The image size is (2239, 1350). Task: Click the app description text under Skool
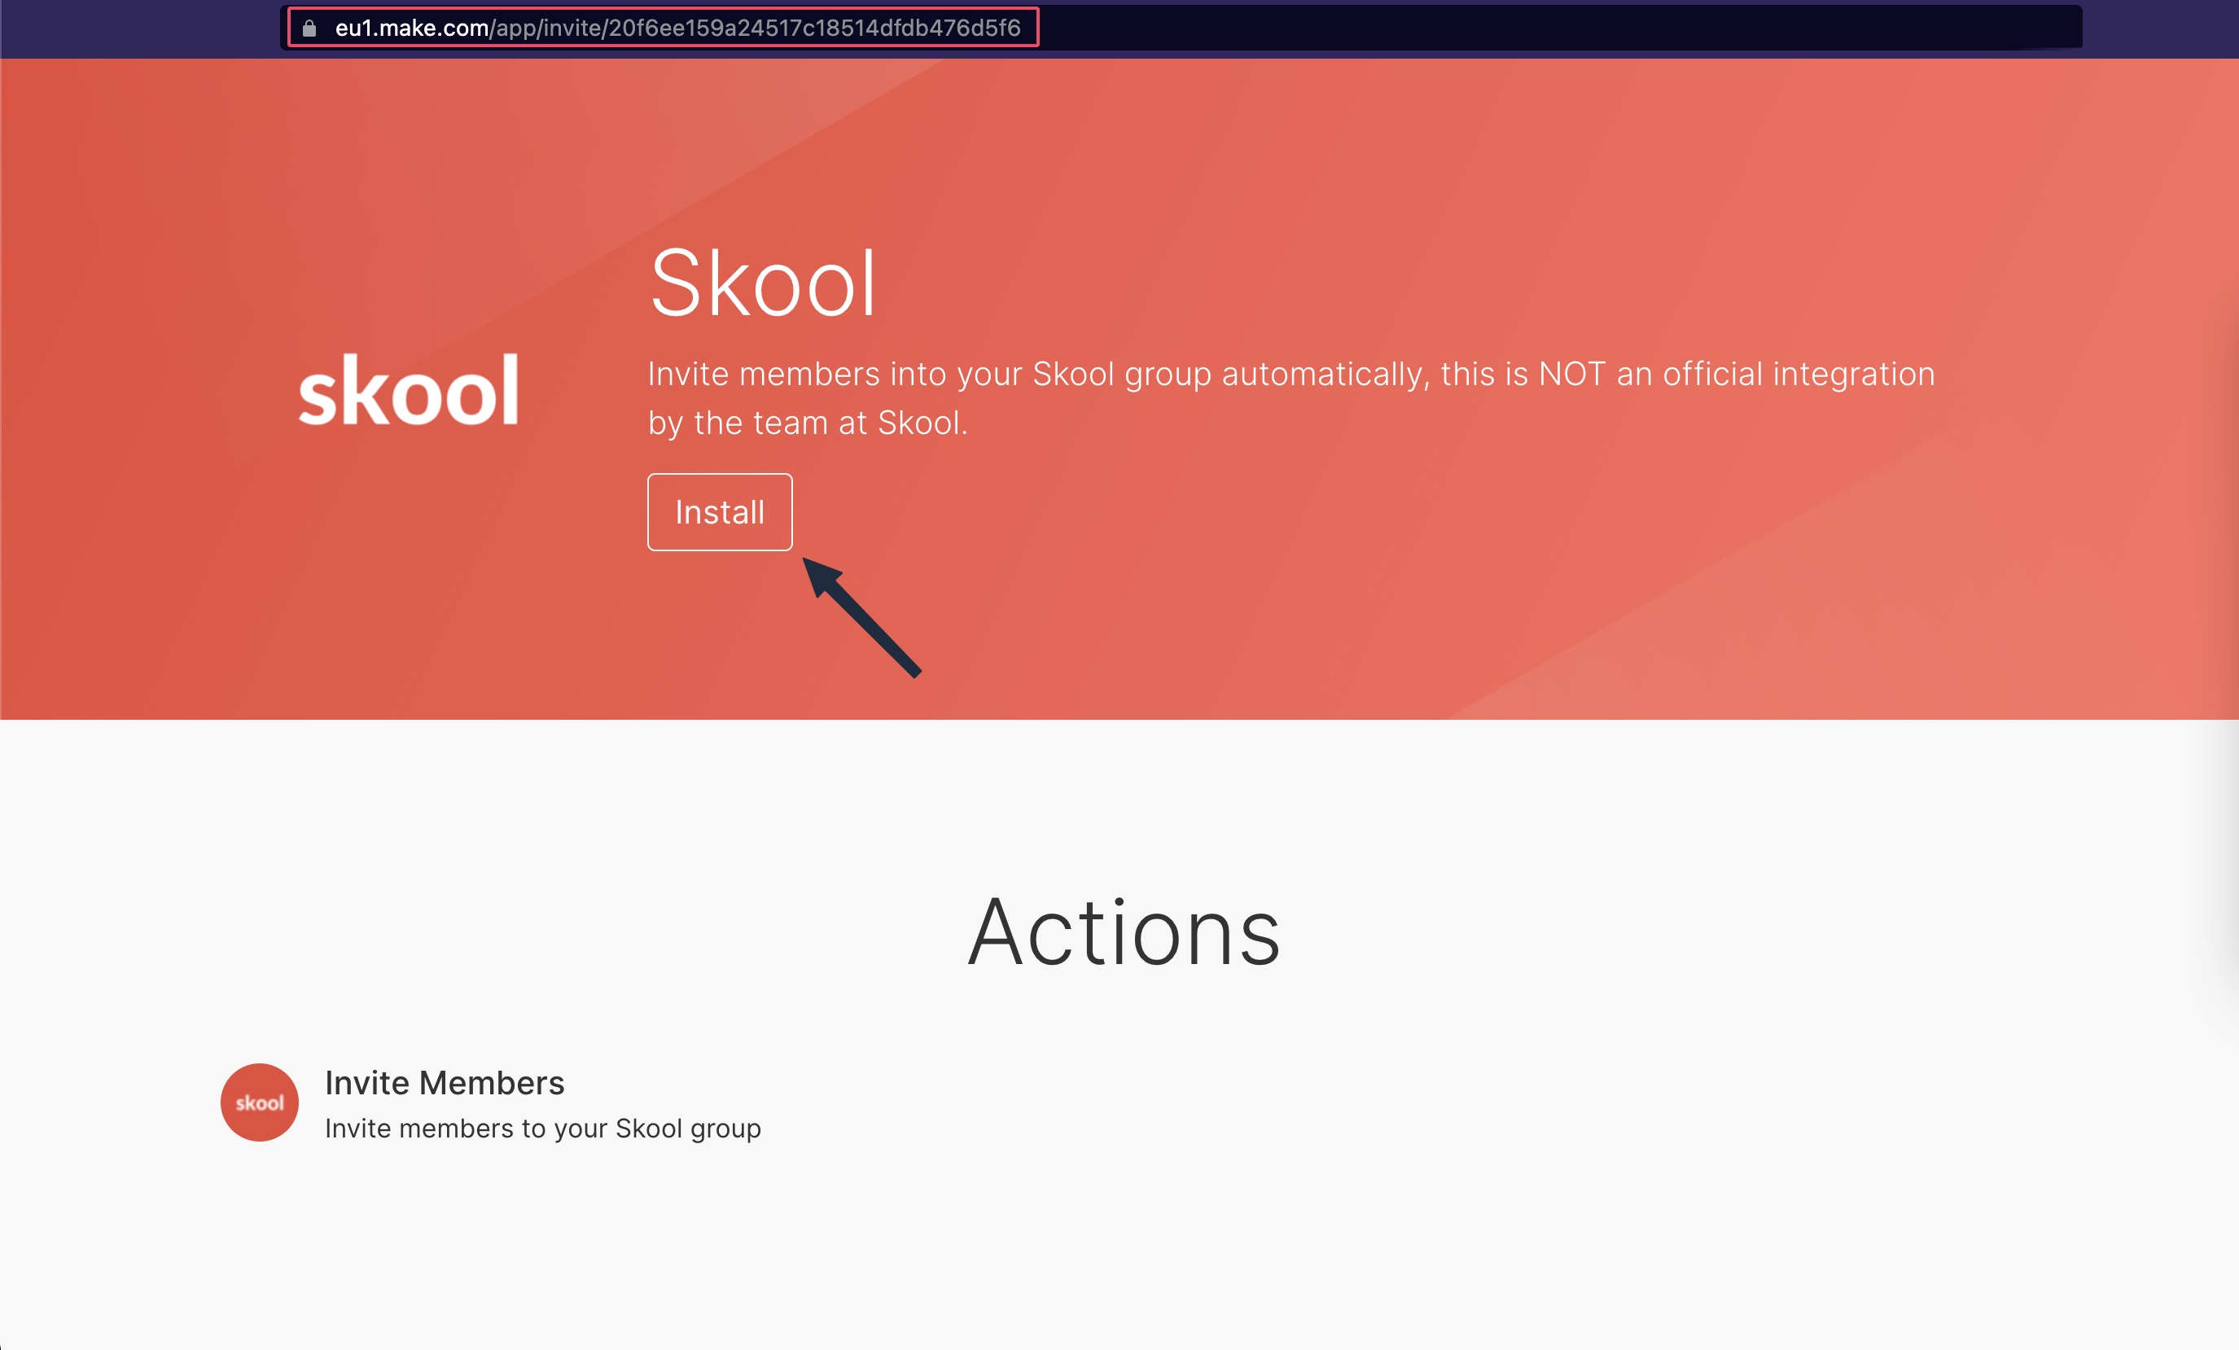click(1290, 397)
